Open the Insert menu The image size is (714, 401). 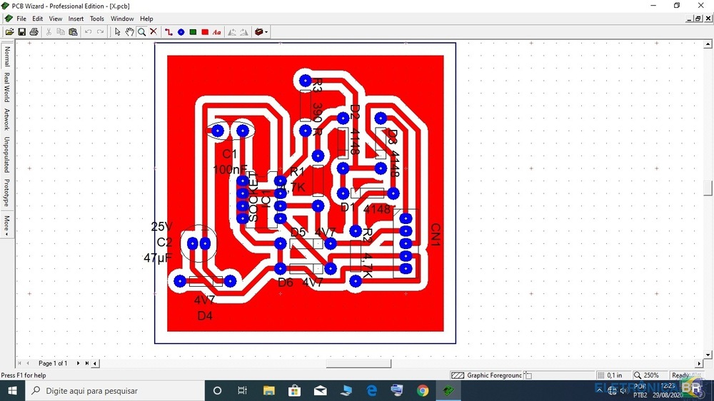tap(76, 19)
